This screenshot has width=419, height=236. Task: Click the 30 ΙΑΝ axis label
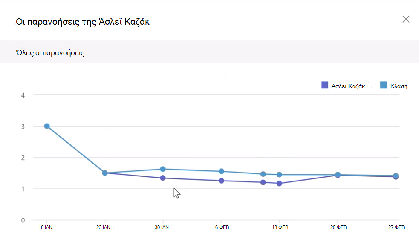coord(162,227)
